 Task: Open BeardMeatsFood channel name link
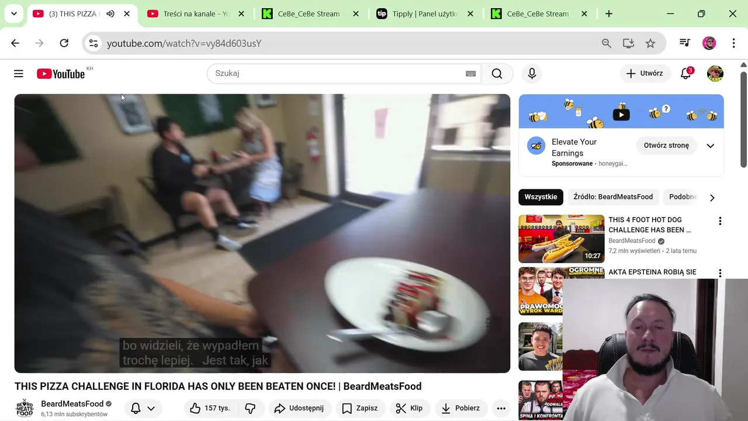point(72,404)
